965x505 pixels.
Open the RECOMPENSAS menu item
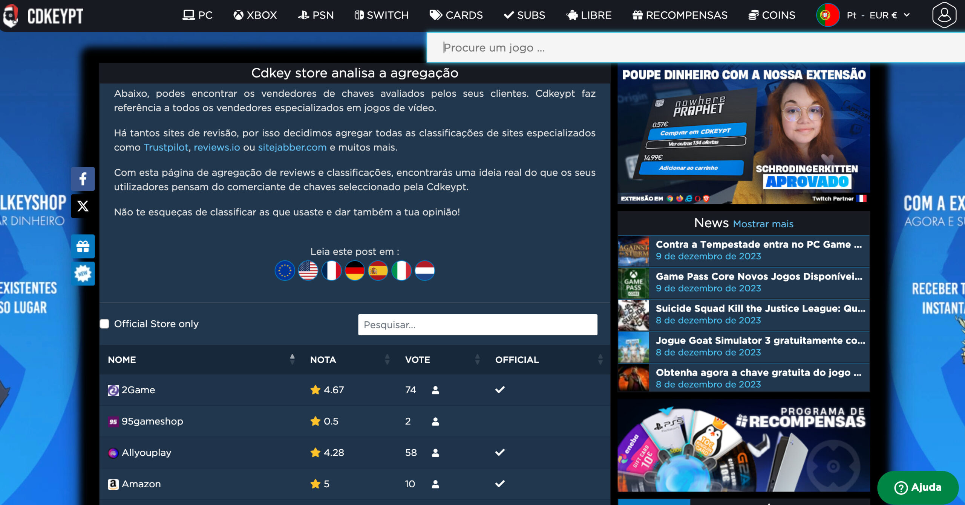[680, 15]
